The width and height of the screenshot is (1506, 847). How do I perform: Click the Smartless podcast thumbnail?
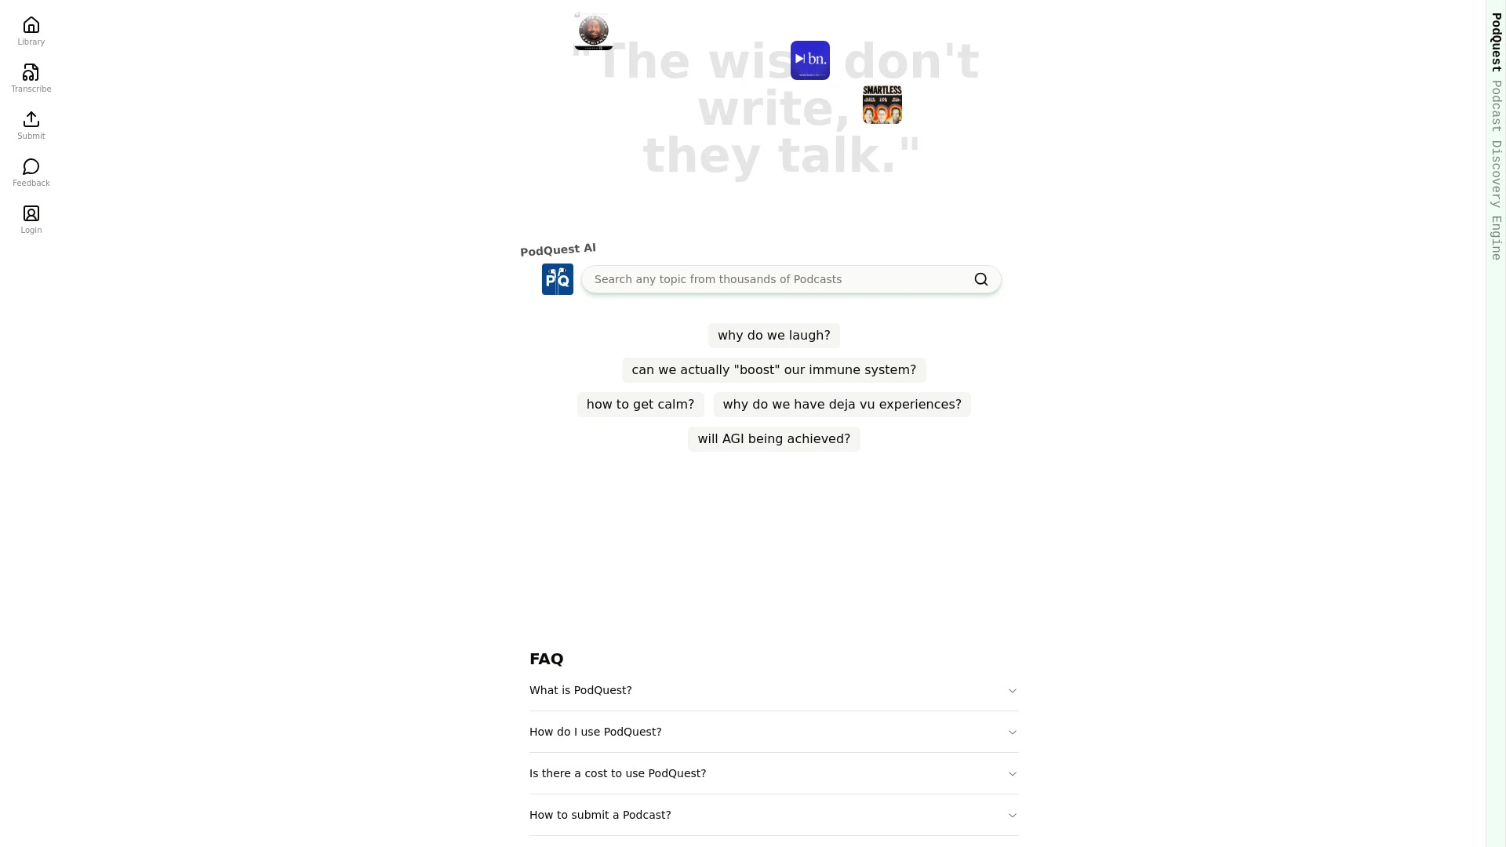tap(882, 104)
